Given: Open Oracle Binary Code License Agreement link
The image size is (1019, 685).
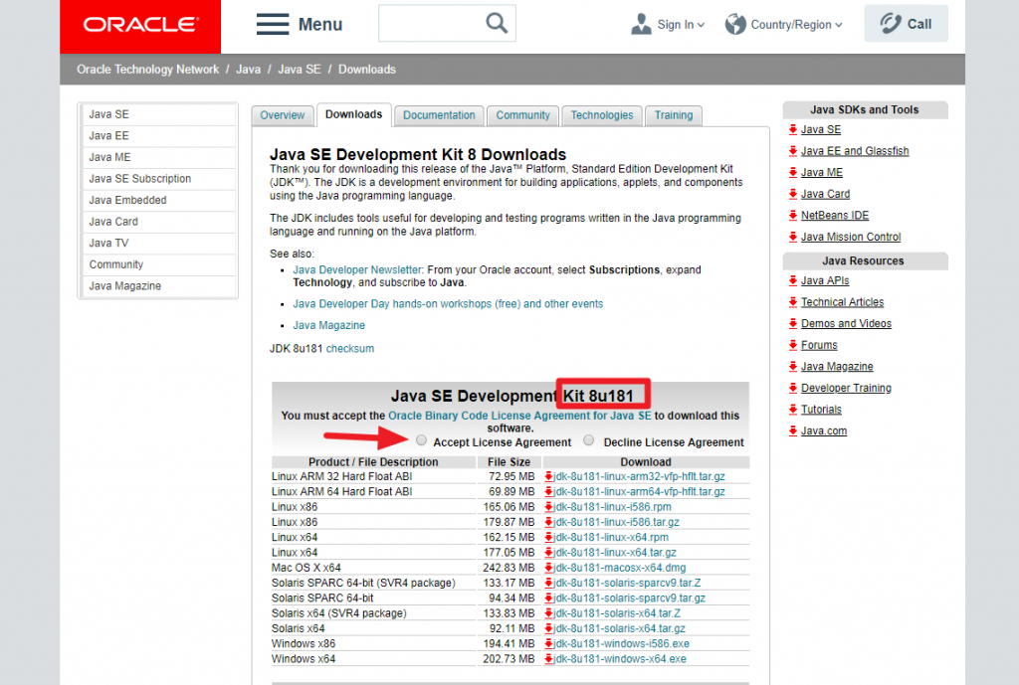Looking at the screenshot, I should tap(519, 416).
